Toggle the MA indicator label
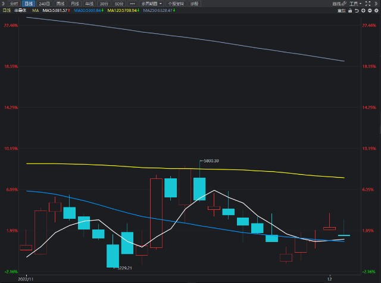This screenshot has width=381, height=283. click(x=35, y=11)
